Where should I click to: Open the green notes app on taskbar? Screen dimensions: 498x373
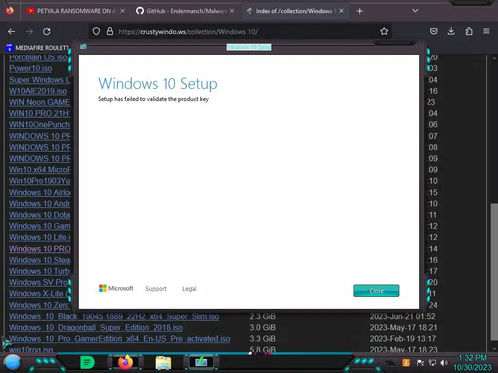point(87,362)
